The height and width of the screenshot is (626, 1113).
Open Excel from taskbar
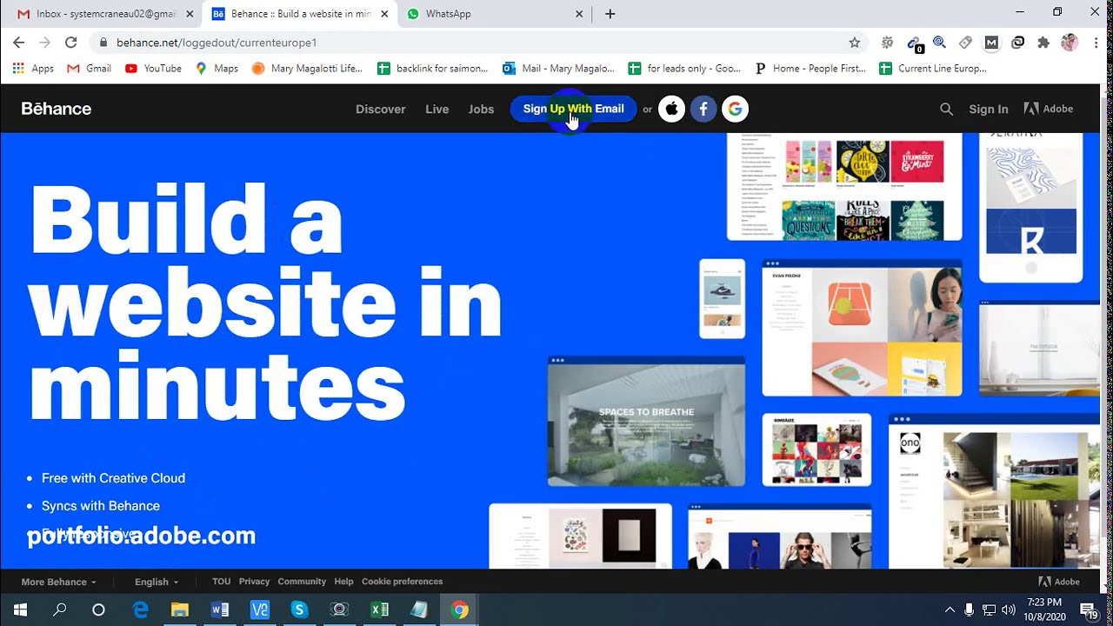tap(380, 610)
